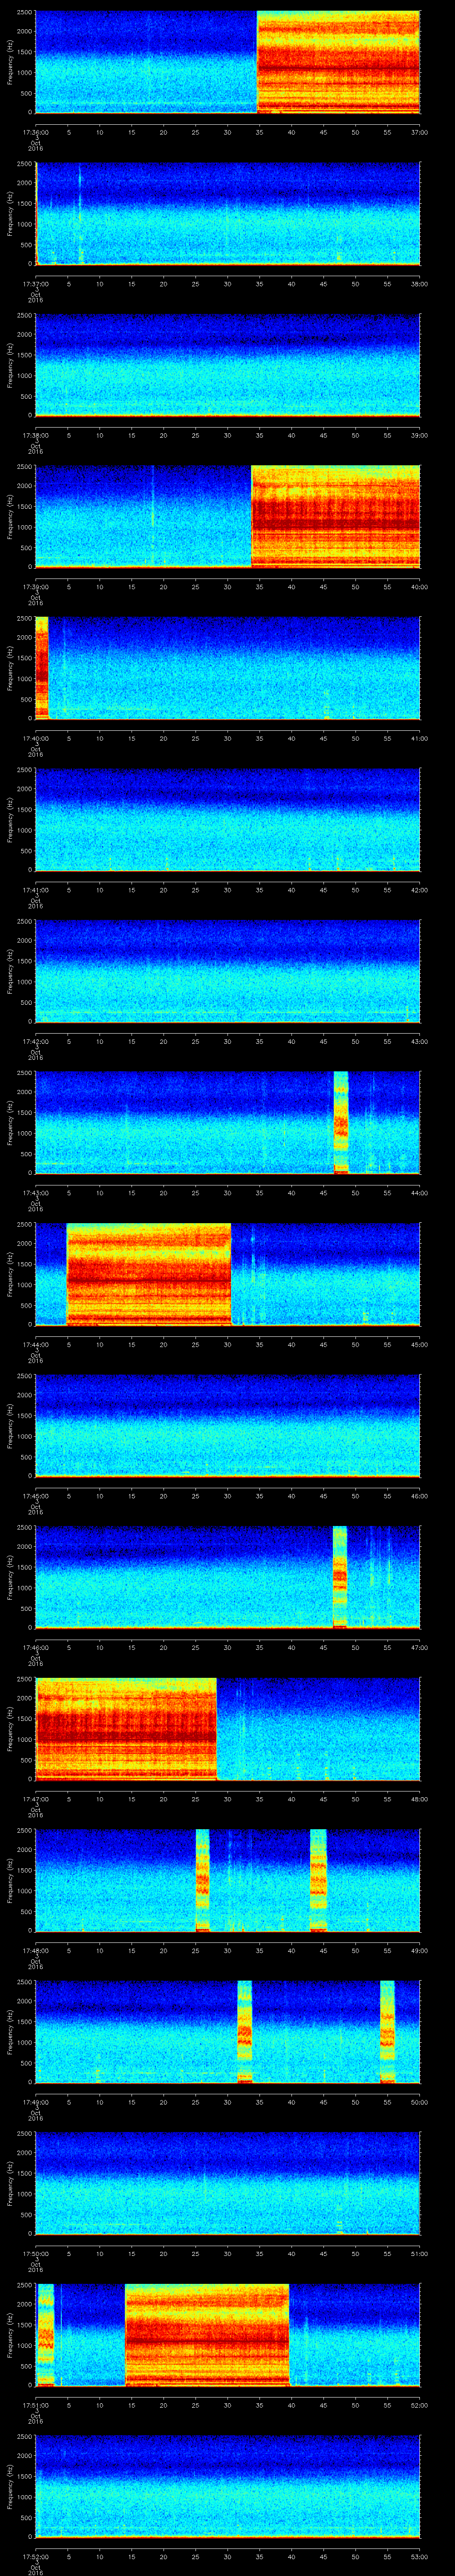
Task: Click the burst near 55 seconds in the 17:49 spectrogram
Action: tap(387, 2031)
